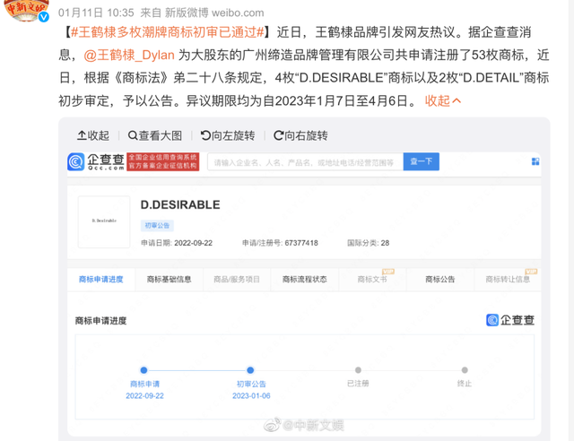Switch to the 商标流程状态 tab
The height and width of the screenshot is (441, 574).
pos(305,280)
